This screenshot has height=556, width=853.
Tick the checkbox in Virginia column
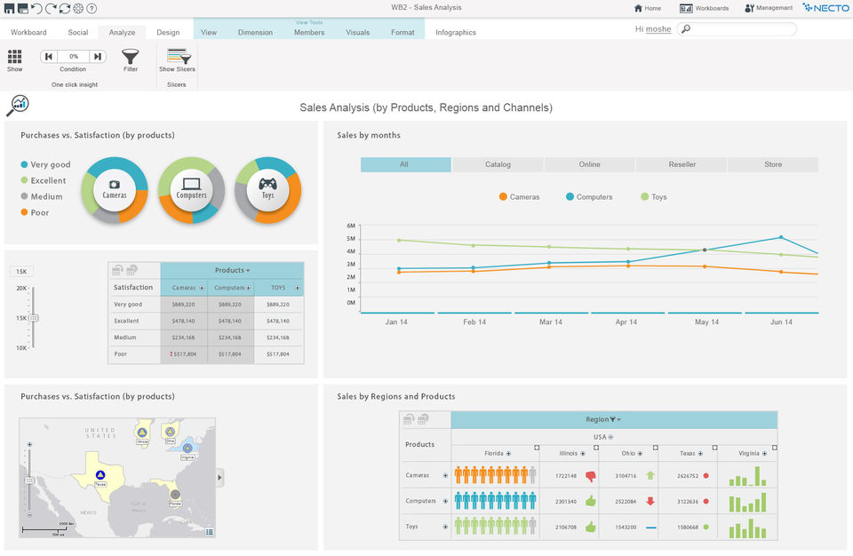[774, 448]
